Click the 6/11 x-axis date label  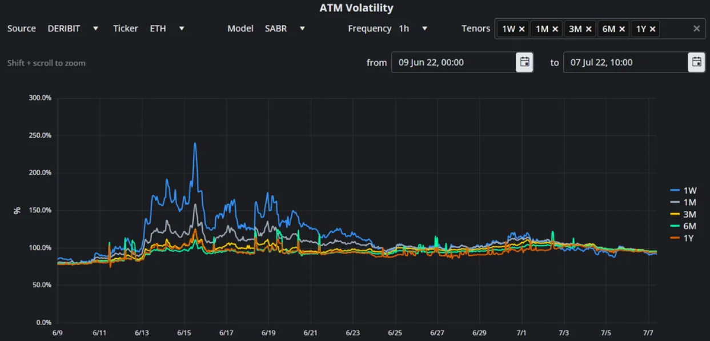[x=100, y=332]
